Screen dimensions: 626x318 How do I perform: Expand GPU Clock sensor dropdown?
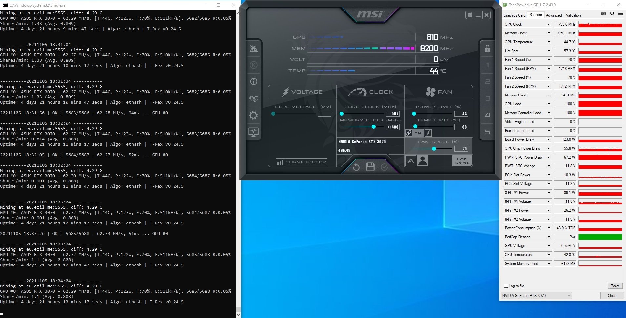click(548, 24)
